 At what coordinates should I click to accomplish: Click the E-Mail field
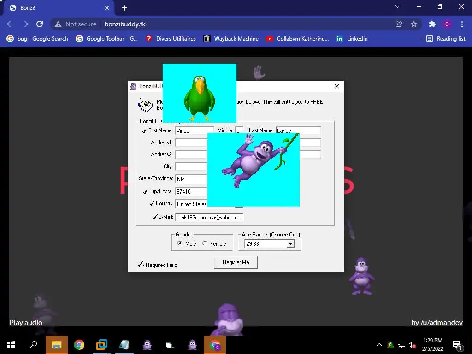(x=209, y=218)
